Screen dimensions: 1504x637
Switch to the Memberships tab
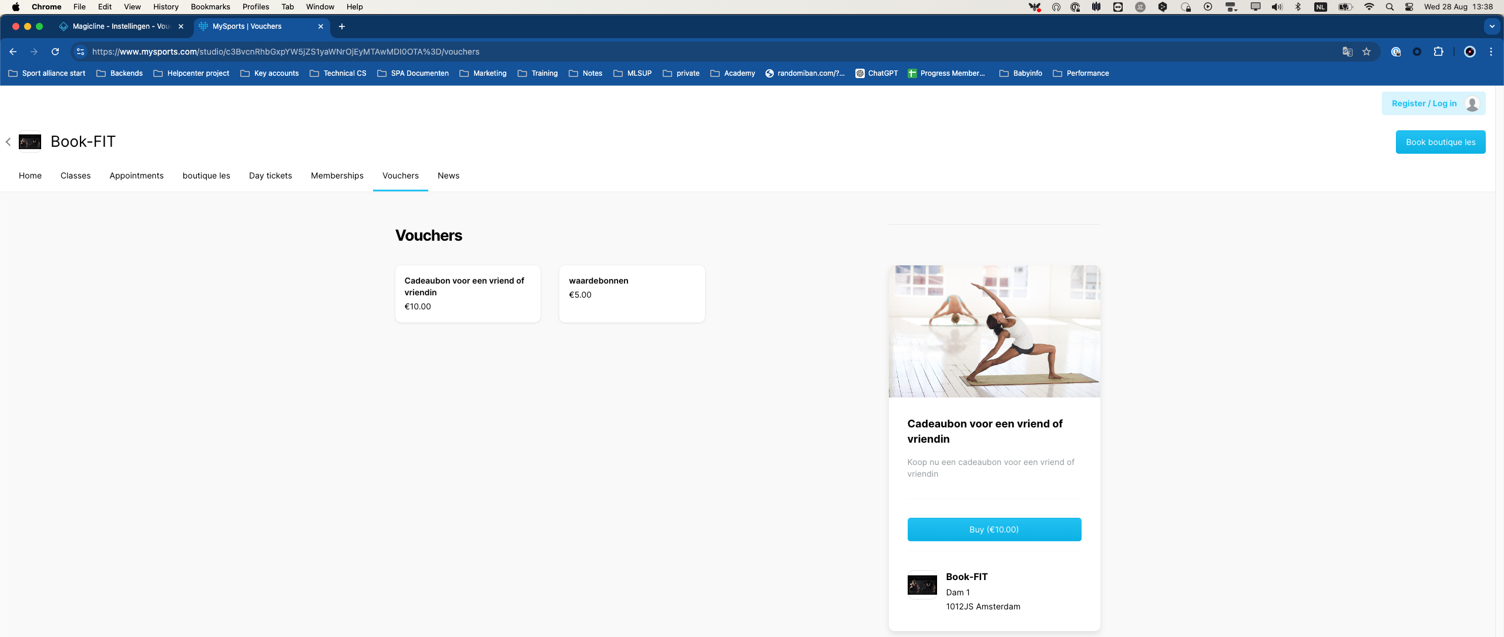pos(337,176)
